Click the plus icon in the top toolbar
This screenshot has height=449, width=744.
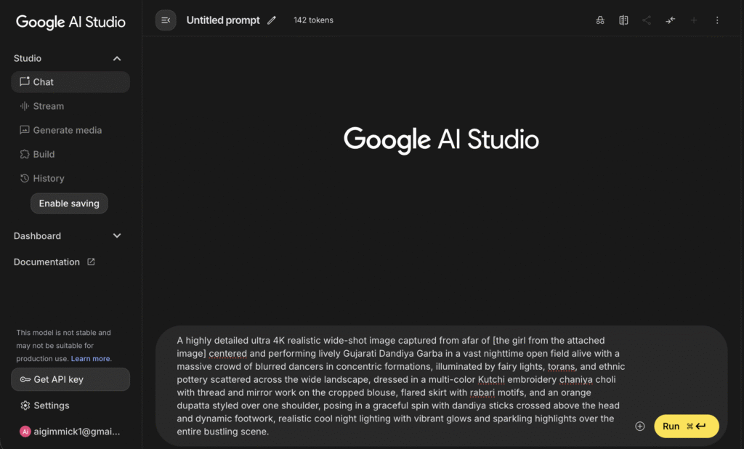(694, 20)
